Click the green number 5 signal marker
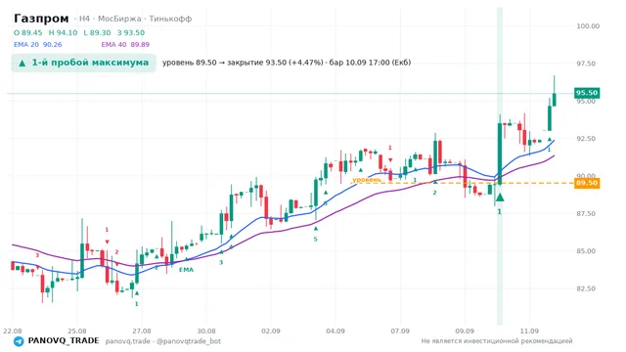Image resolution: width=626 pixels, height=352 pixels. tap(315, 240)
